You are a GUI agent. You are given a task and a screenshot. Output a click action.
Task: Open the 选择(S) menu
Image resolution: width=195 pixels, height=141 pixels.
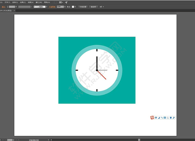15,2
